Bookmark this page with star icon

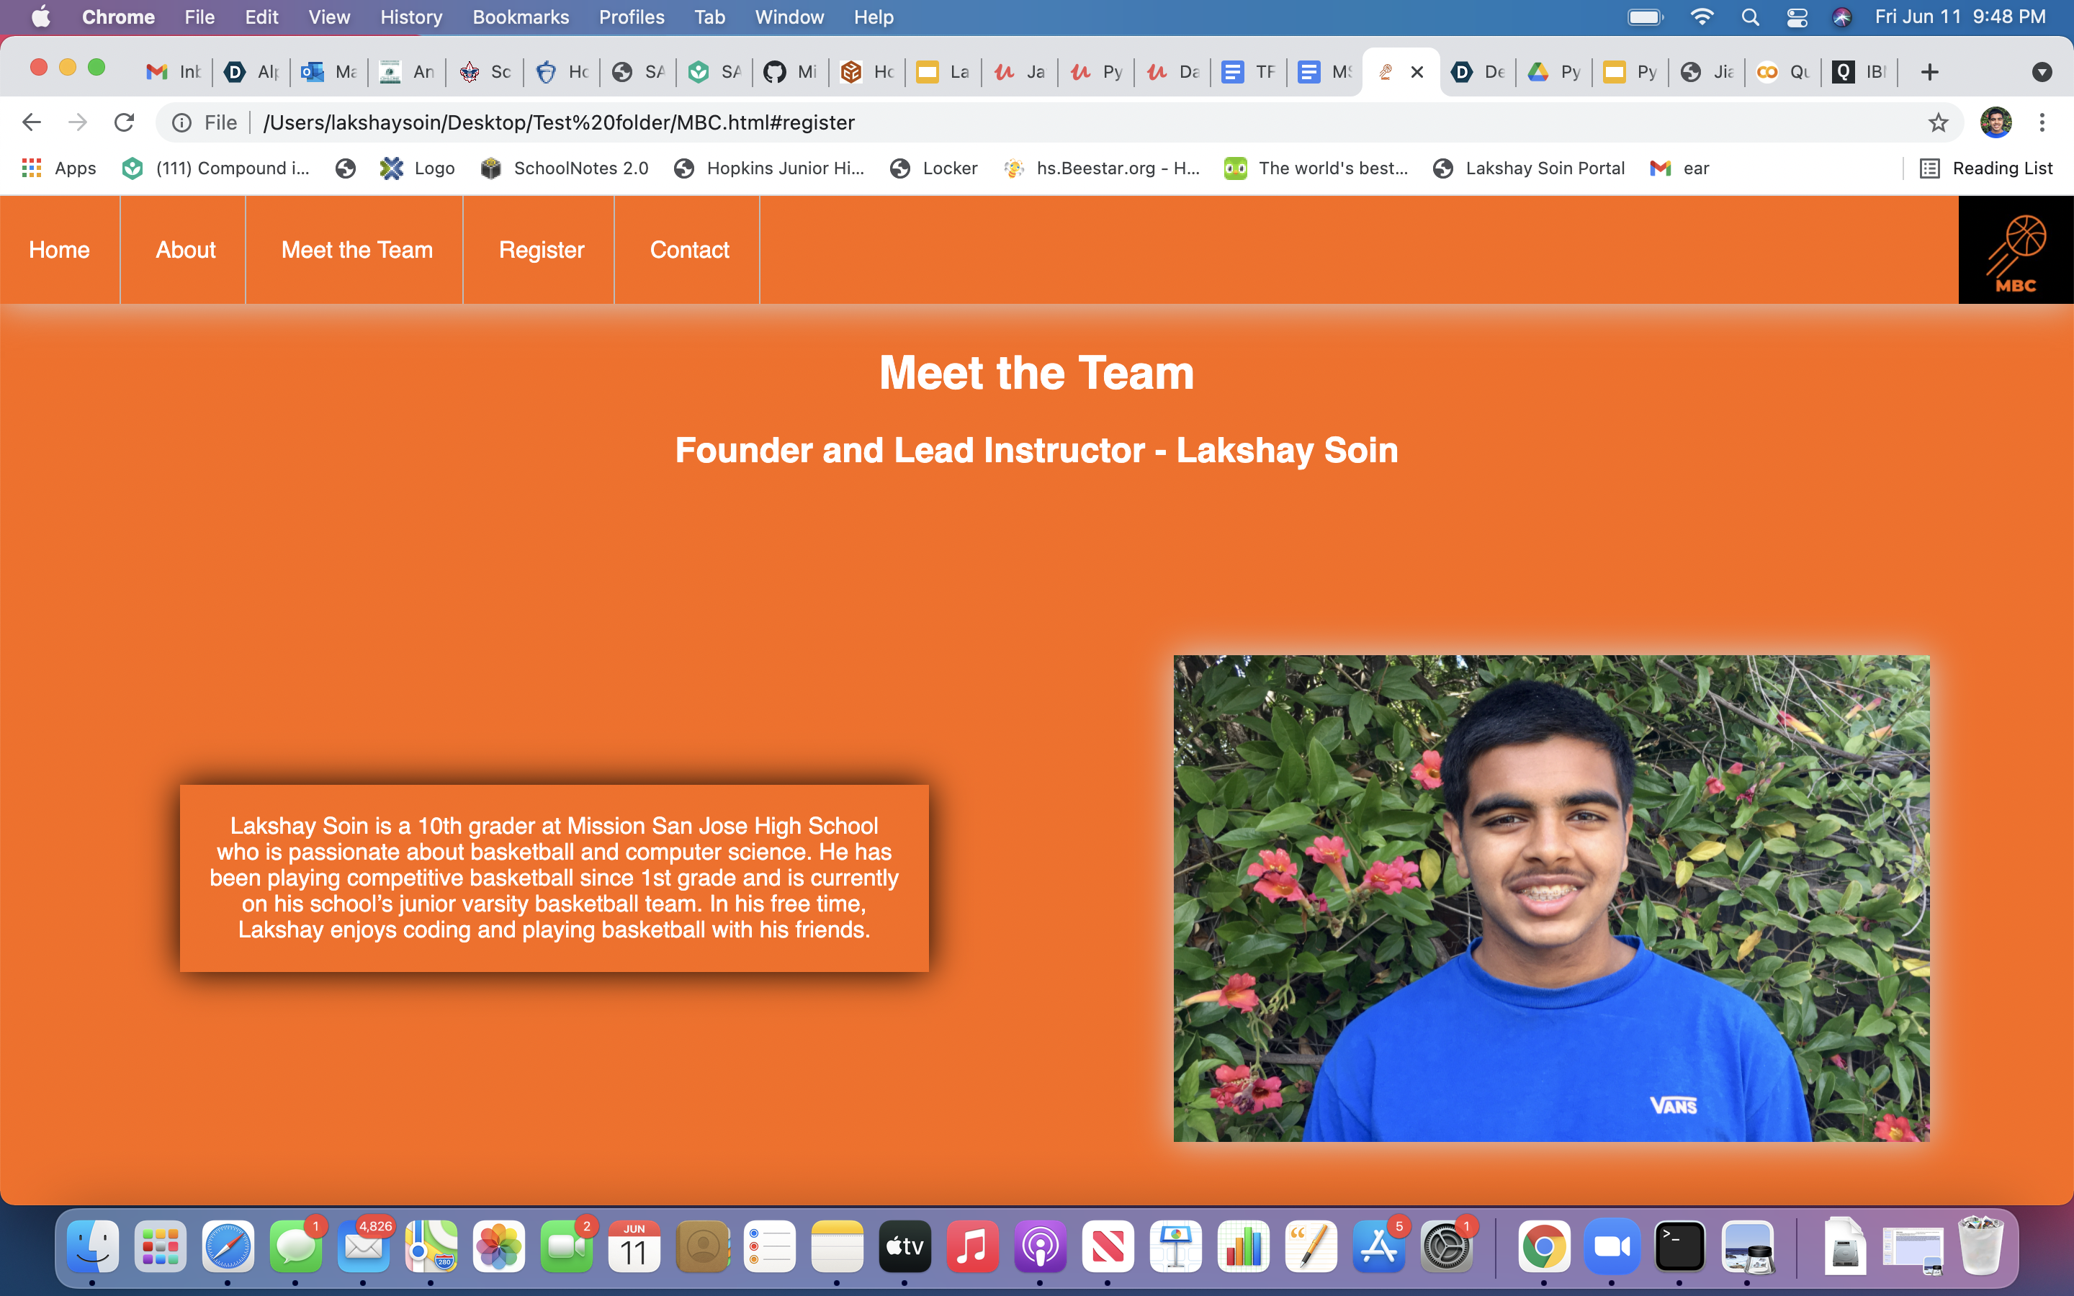(x=1938, y=122)
